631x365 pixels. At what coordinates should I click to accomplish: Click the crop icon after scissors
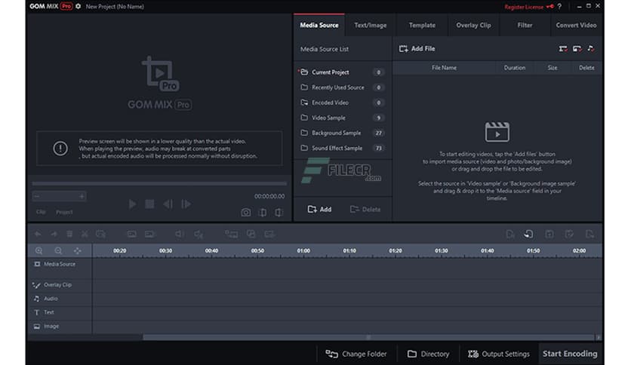pos(100,234)
